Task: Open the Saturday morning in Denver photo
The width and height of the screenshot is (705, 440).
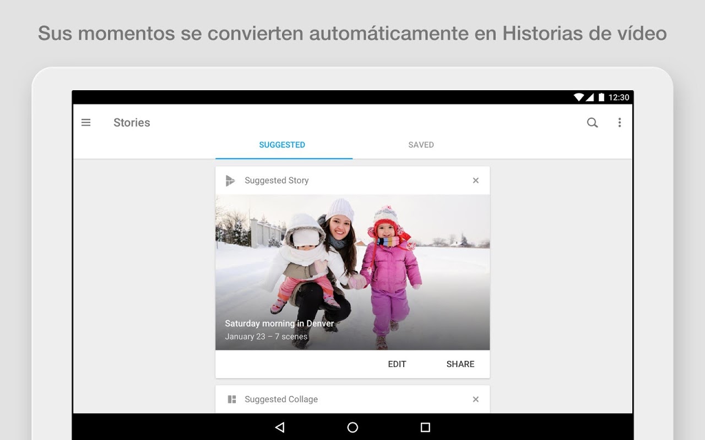Action: 352,272
